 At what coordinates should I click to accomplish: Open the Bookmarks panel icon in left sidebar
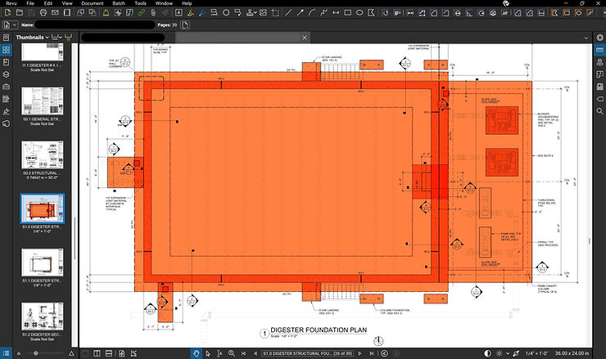[7, 62]
